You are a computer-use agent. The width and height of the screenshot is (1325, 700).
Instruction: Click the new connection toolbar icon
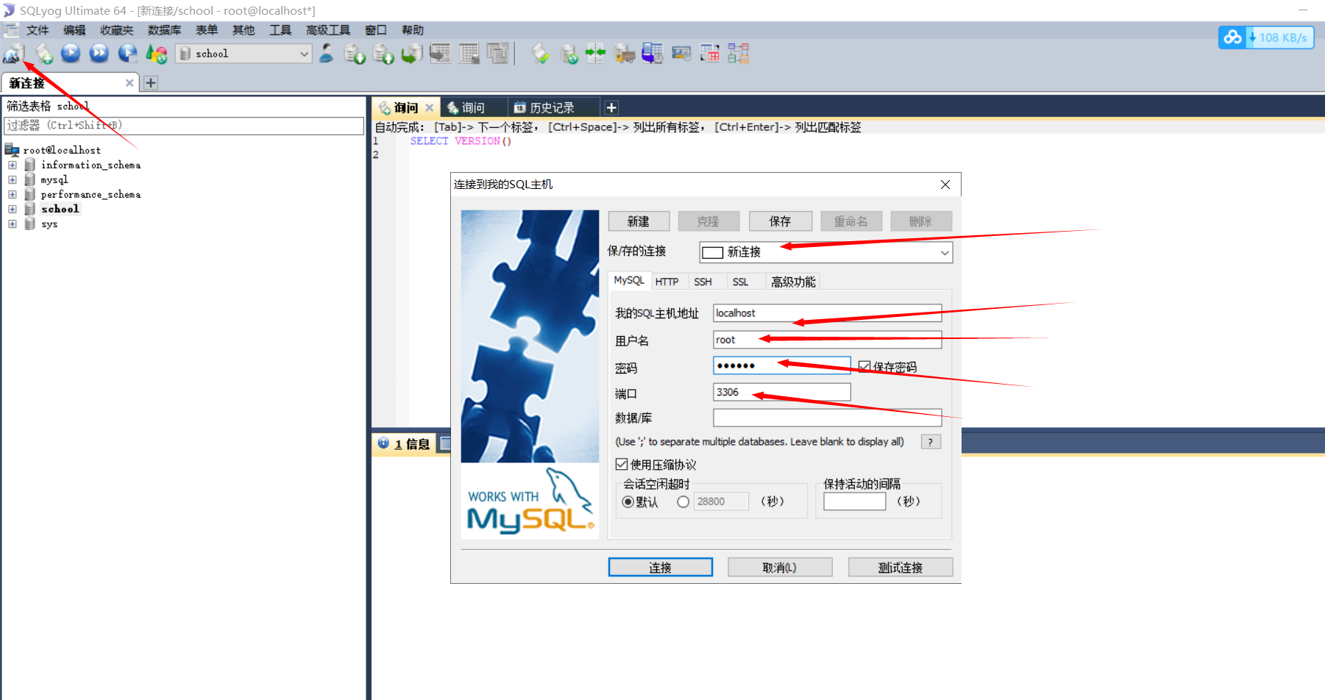click(x=14, y=54)
